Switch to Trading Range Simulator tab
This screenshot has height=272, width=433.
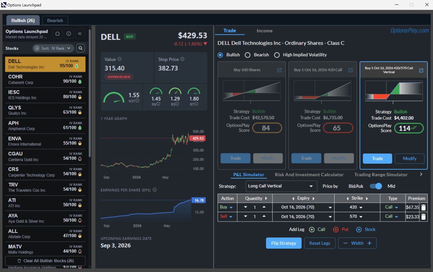coord(381,175)
